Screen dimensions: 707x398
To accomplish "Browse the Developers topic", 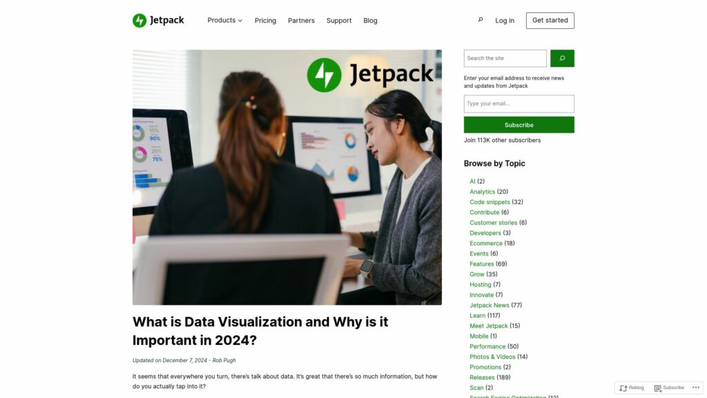I will point(485,234).
